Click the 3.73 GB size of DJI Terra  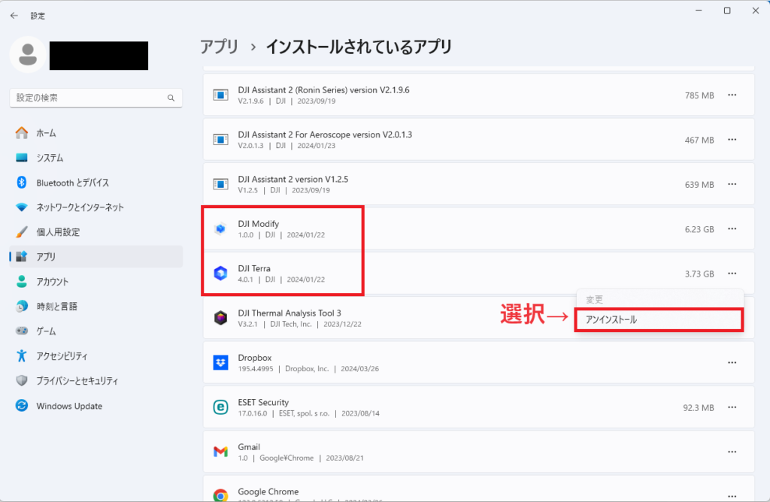pyautogui.click(x=699, y=274)
